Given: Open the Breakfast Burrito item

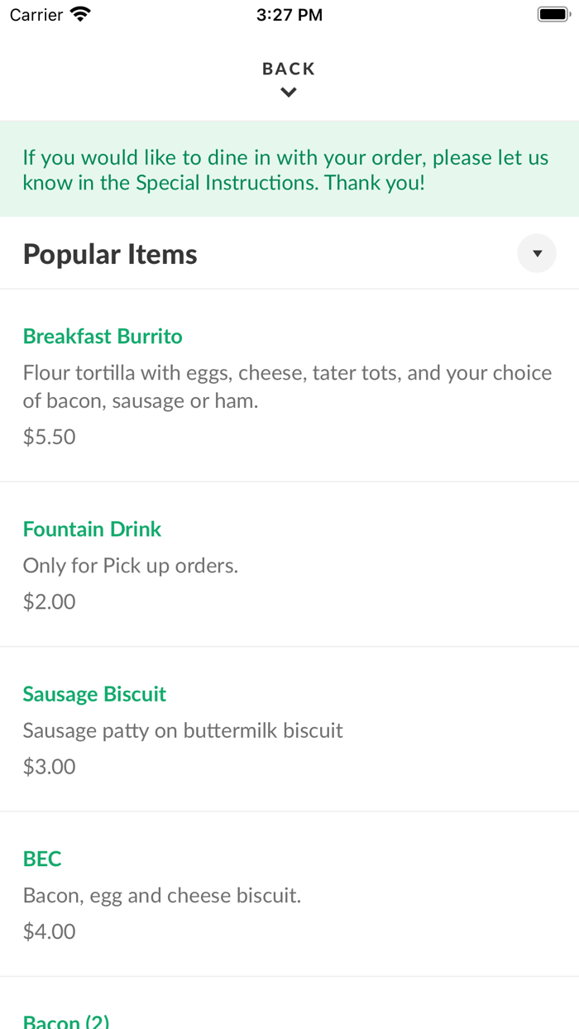Looking at the screenshot, I should (x=103, y=337).
